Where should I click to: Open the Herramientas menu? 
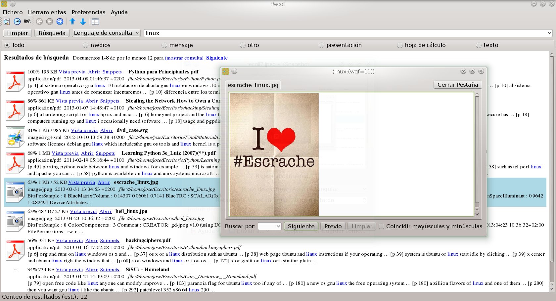tap(47, 12)
